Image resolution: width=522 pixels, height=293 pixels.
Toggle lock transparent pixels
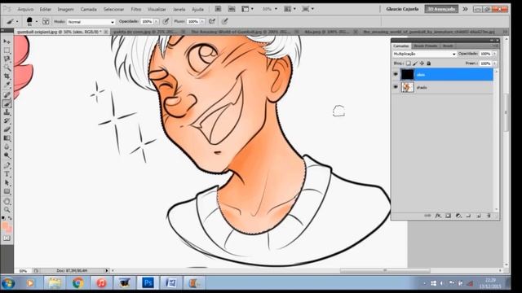click(x=408, y=63)
